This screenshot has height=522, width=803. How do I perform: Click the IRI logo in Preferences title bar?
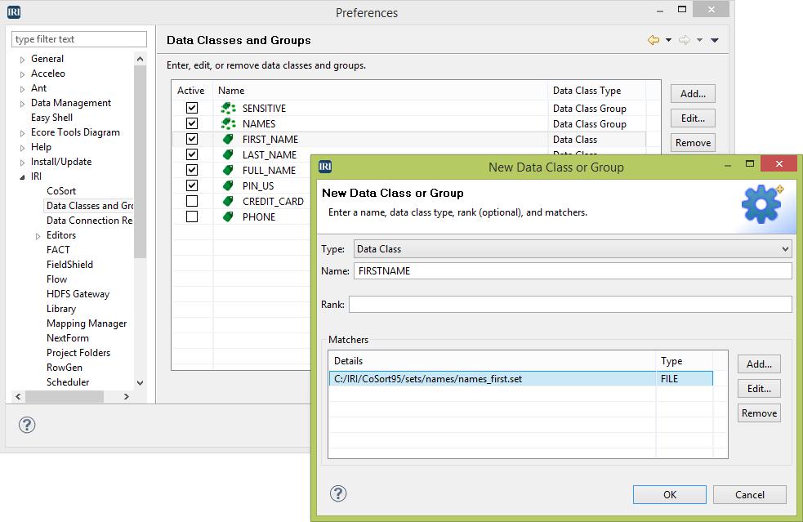(x=14, y=11)
